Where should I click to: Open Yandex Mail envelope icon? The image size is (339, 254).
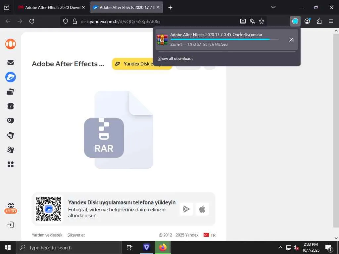pos(10,63)
